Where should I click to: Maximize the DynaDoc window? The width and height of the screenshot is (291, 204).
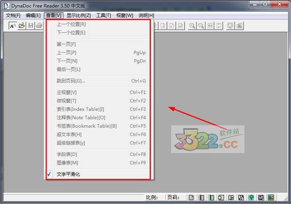pyautogui.click(x=265, y=4)
